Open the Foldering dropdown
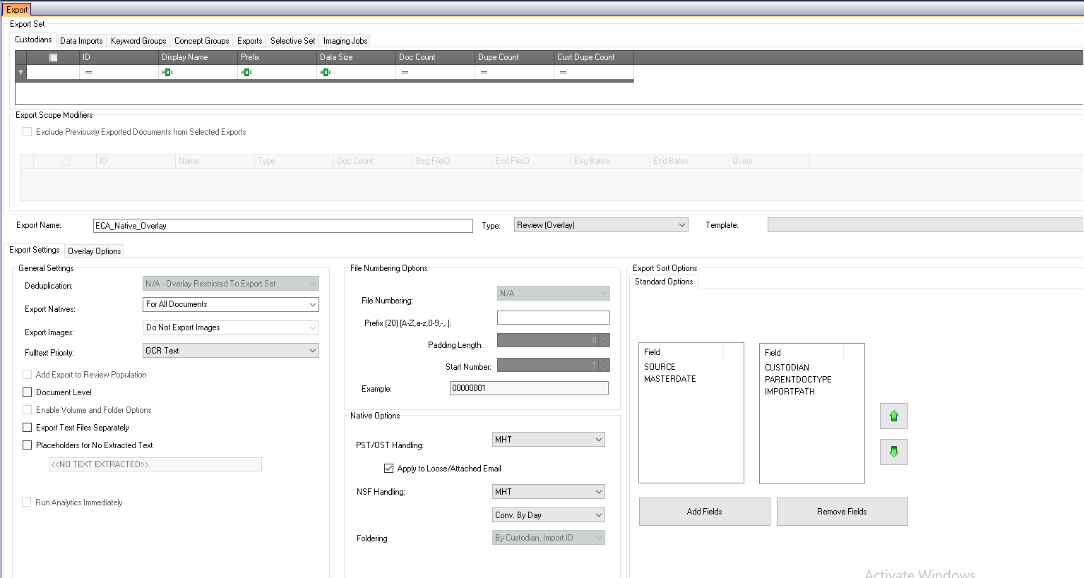The image size is (1084, 578). [x=549, y=538]
